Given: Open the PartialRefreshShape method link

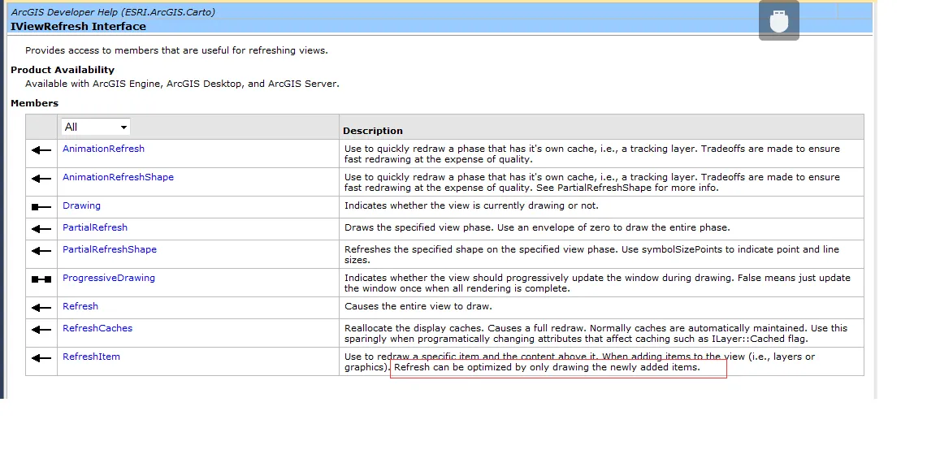Looking at the screenshot, I should pyautogui.click(x=110, y=249).
